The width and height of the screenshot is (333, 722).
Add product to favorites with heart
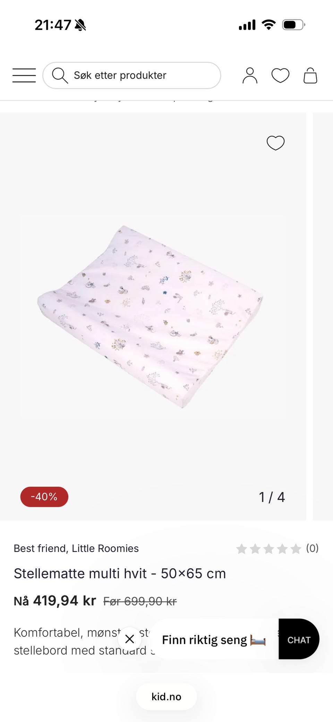(275, 143)
